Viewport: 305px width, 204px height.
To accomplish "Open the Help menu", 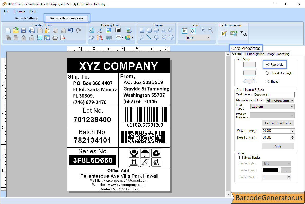I will (33, 11).
